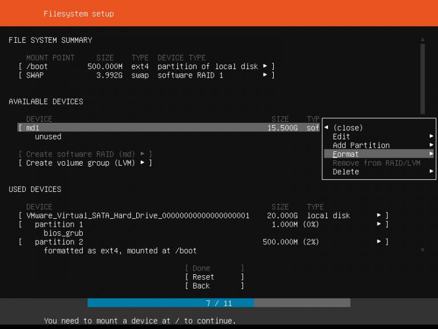Click the Create software RAID (md) button
The width and height of the screenshot is (438, 329).
85,154
